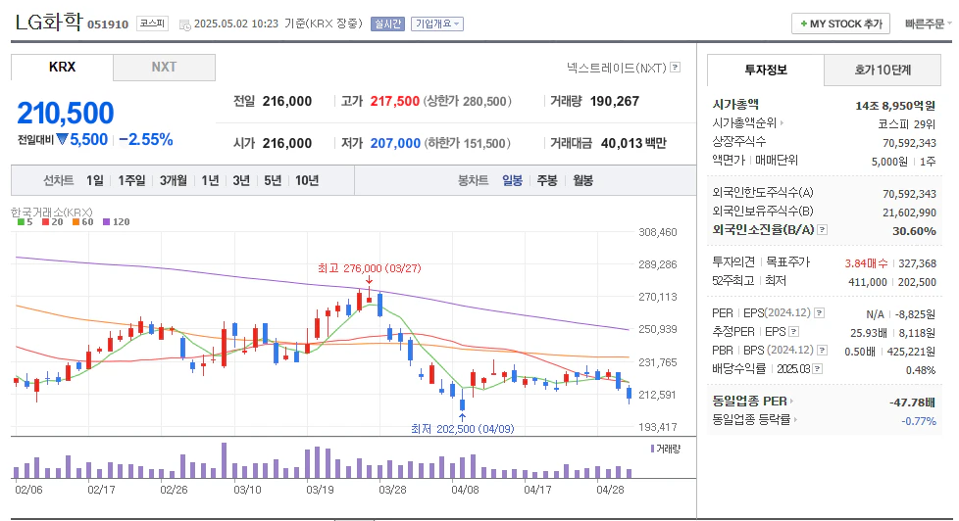
Task: Click the calendar icon beside the 2025.05.02 timestamp
Action: tap(184, 24)
